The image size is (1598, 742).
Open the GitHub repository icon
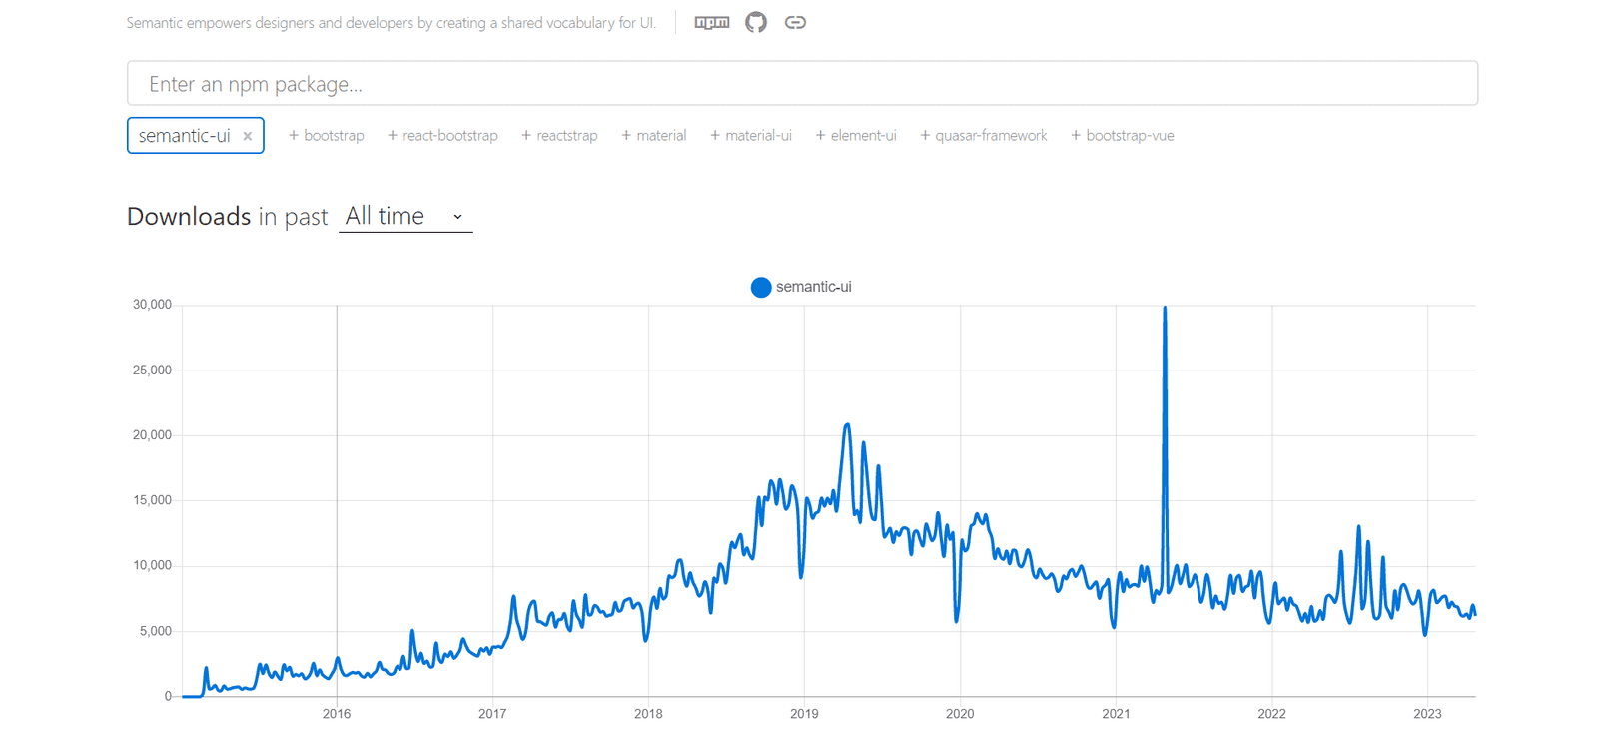pyautogui.click(x=756, y=22)
